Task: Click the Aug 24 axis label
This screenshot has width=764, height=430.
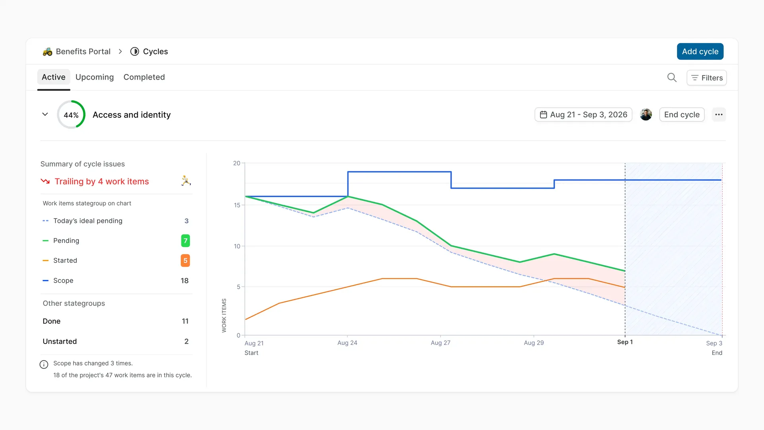Action: [x=347, y=343]
